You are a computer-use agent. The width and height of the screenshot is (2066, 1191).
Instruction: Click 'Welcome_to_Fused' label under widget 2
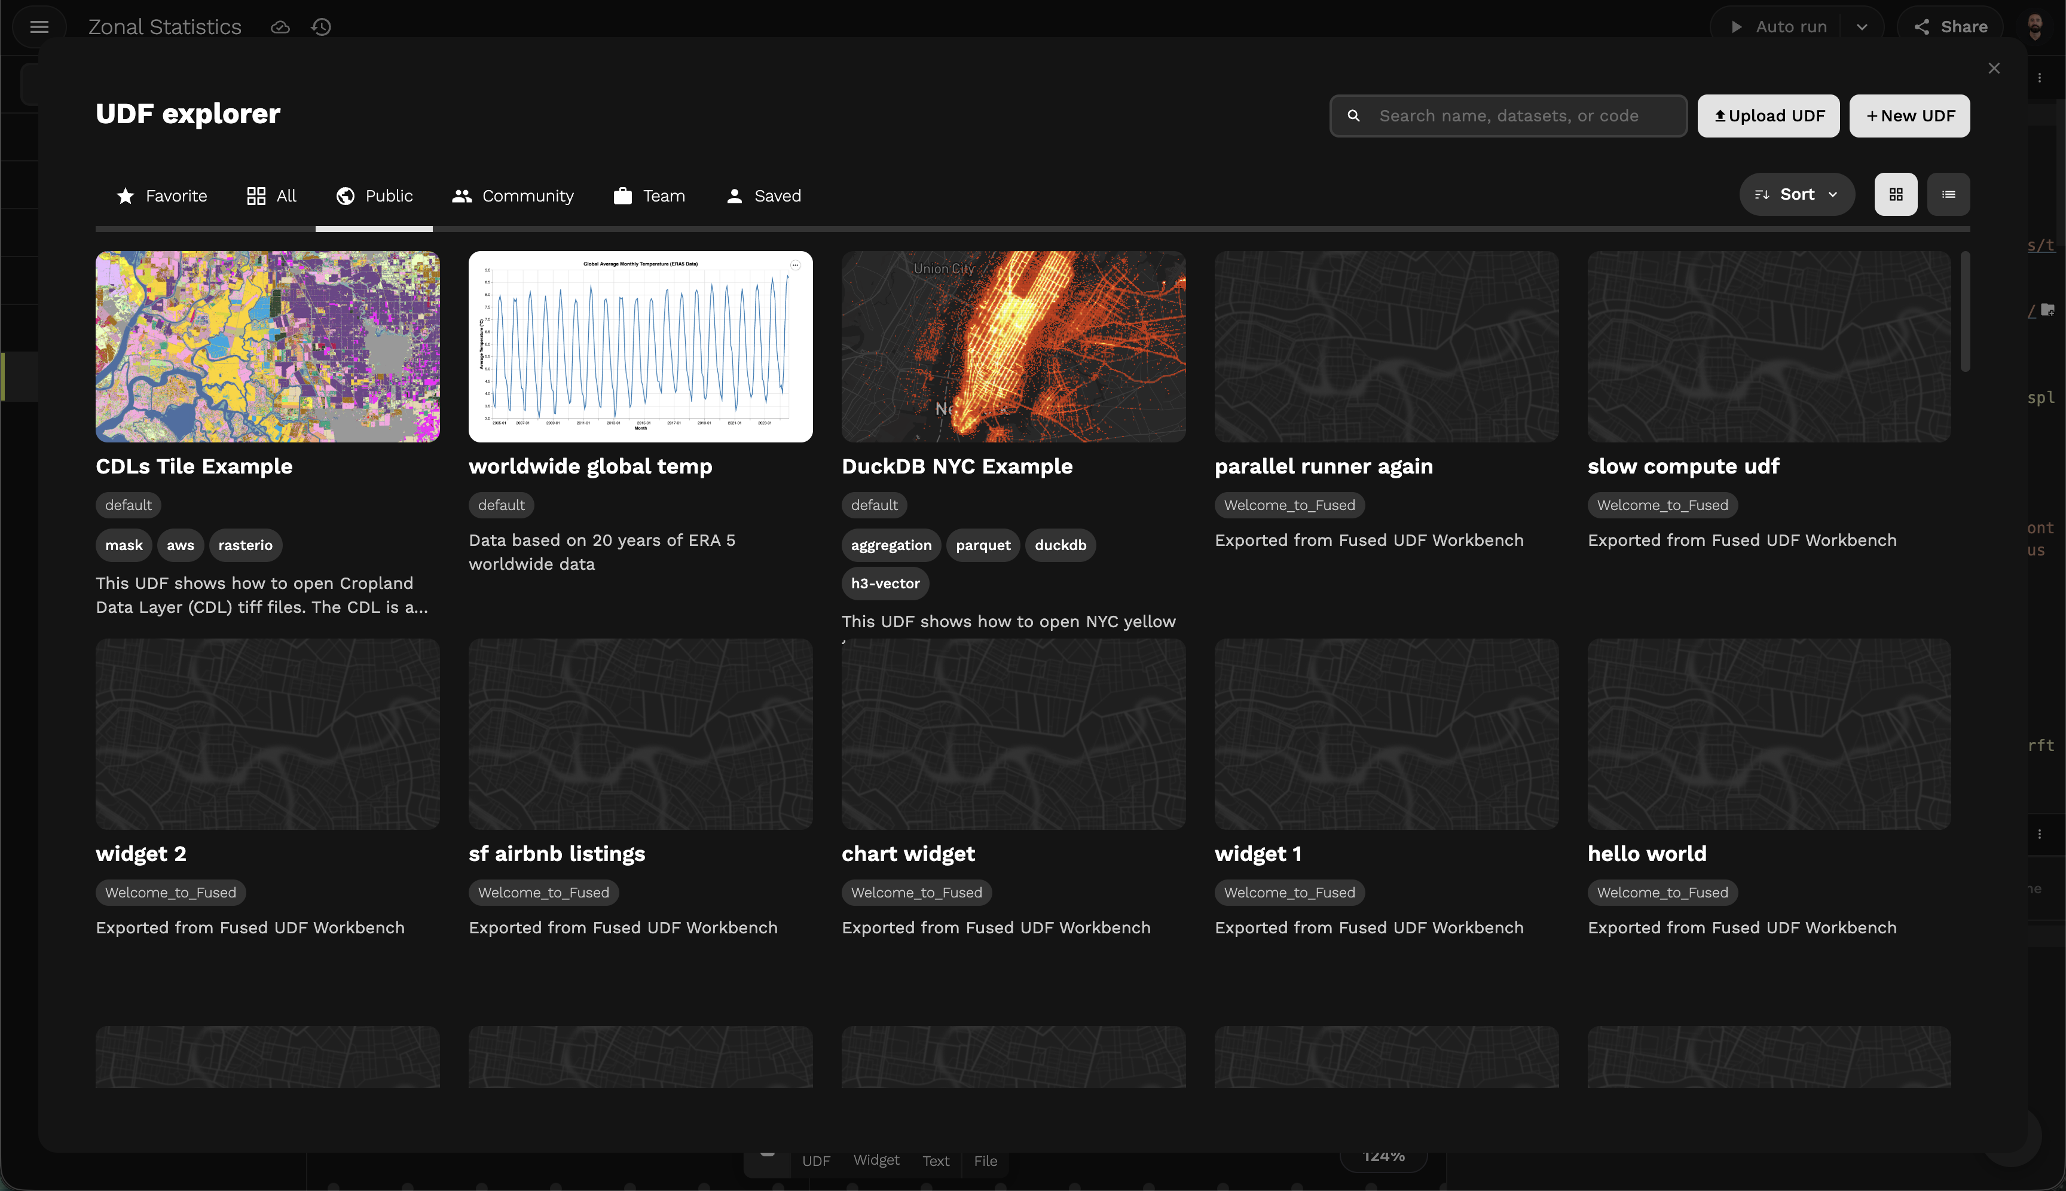pos(171,893)
